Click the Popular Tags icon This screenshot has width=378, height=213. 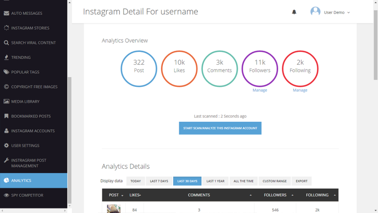(6, 72)
